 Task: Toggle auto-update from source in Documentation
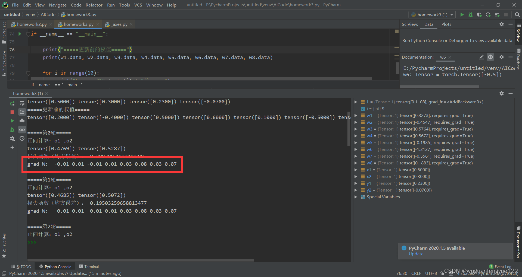490,57
